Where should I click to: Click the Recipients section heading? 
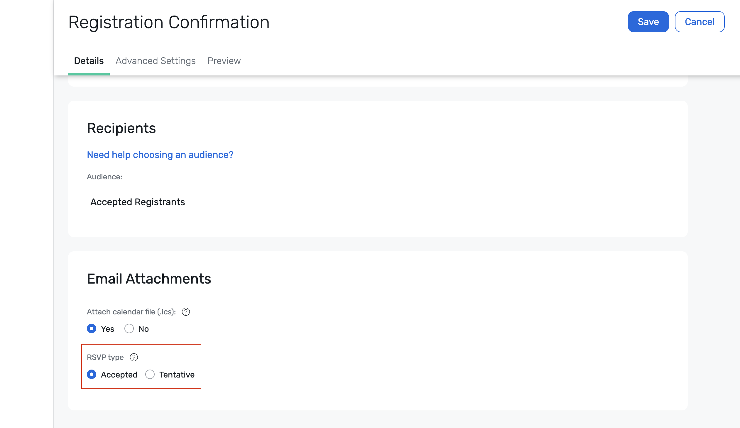[x=121, y=128]
